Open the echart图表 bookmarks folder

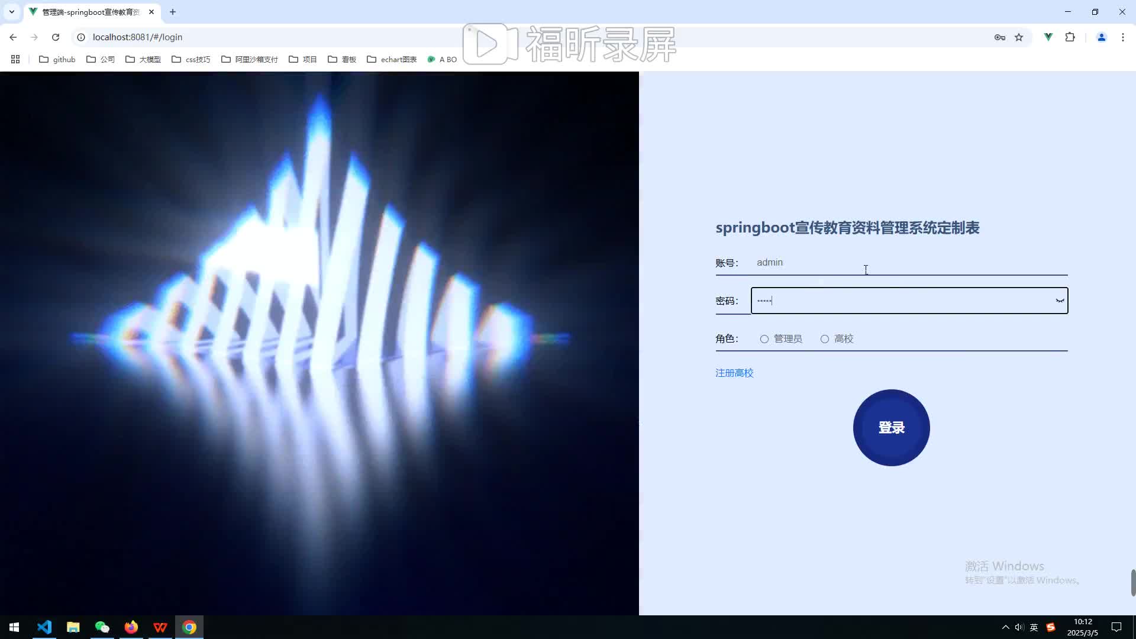click(x=392, y=59)
